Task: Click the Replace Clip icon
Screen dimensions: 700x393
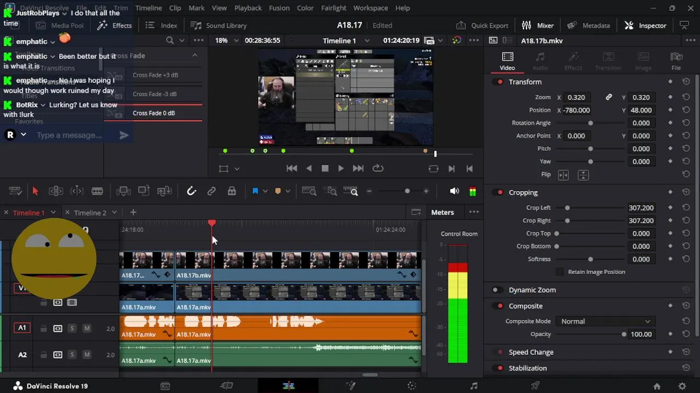Action: pos(165,191)
